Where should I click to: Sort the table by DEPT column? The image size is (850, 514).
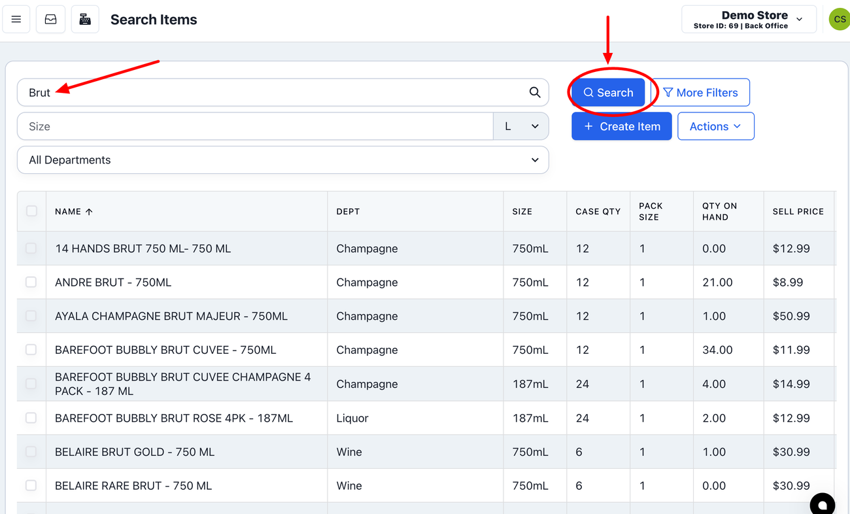(348, 212)
